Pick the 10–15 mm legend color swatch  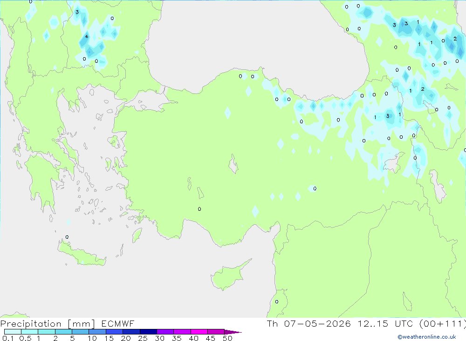pos(97,332)
